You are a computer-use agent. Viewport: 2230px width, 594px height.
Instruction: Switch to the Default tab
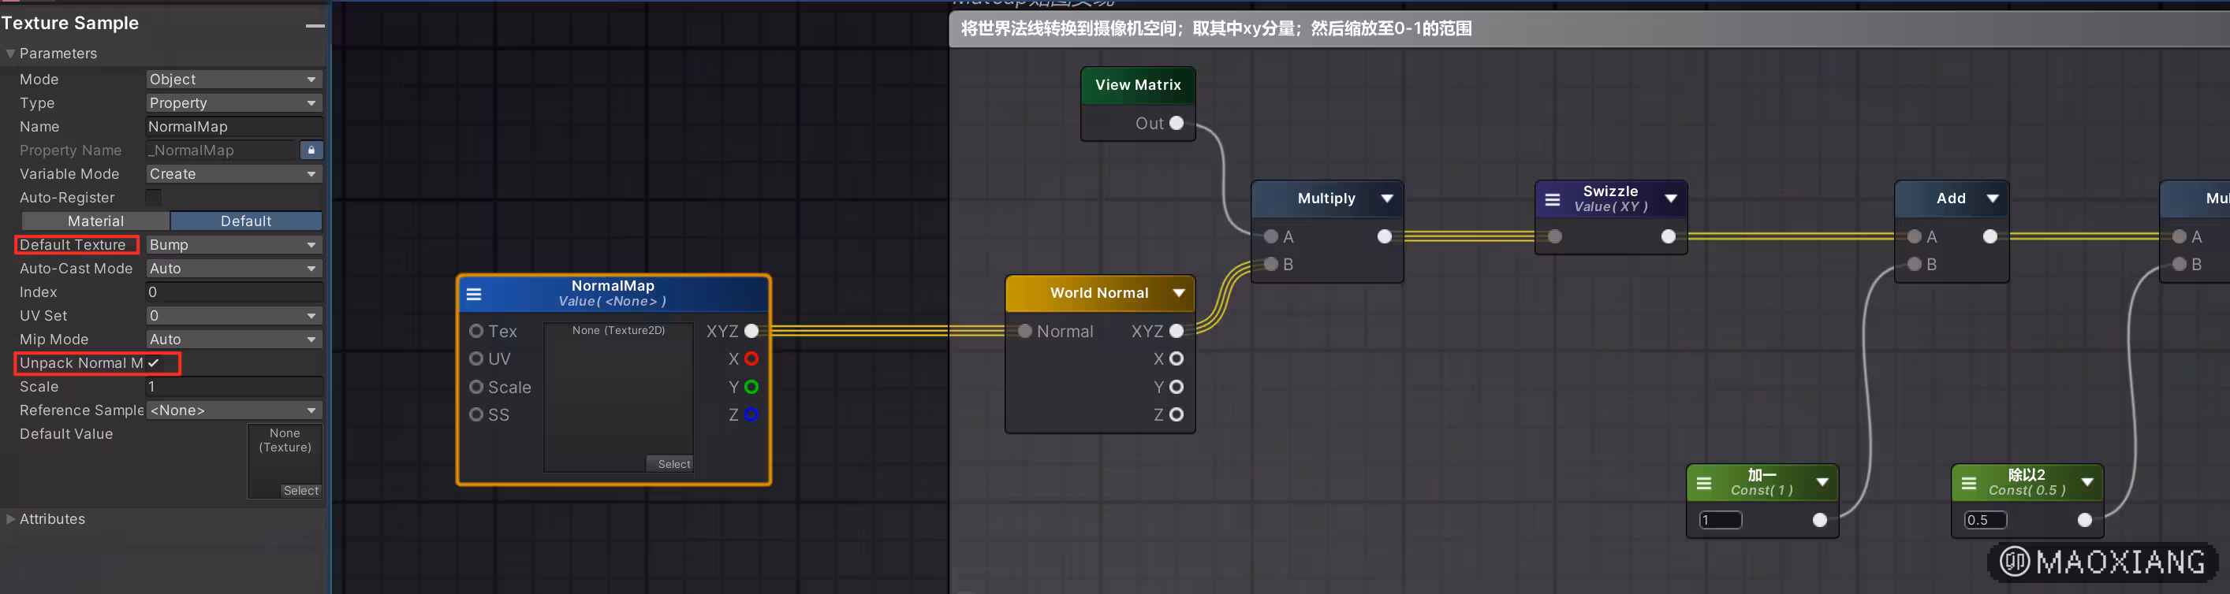[246, 221]
